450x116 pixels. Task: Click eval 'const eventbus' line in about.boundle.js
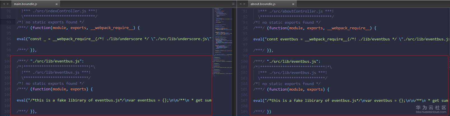[351, 39]
